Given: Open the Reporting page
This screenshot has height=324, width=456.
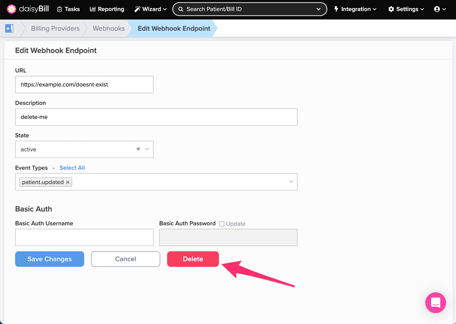Looking at the screenshot, I should pyautogui.click(x=107, y=9).
